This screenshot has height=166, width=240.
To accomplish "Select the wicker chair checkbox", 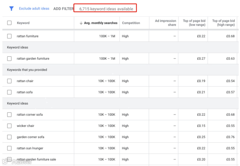I will tap(9, 126).
